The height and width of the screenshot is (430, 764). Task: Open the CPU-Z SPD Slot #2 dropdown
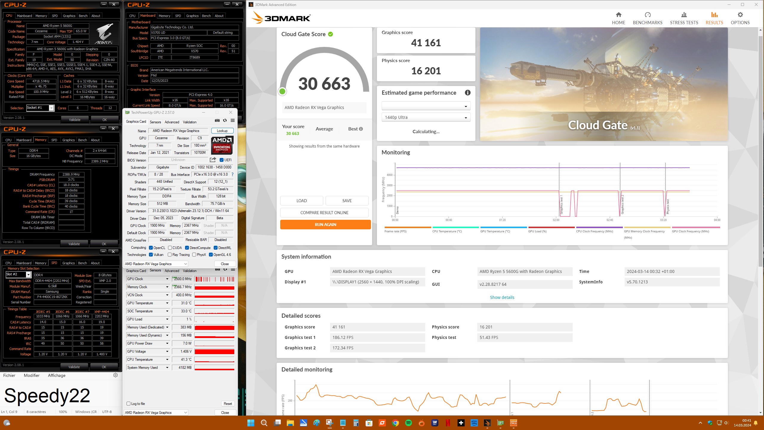click(18, 274)
